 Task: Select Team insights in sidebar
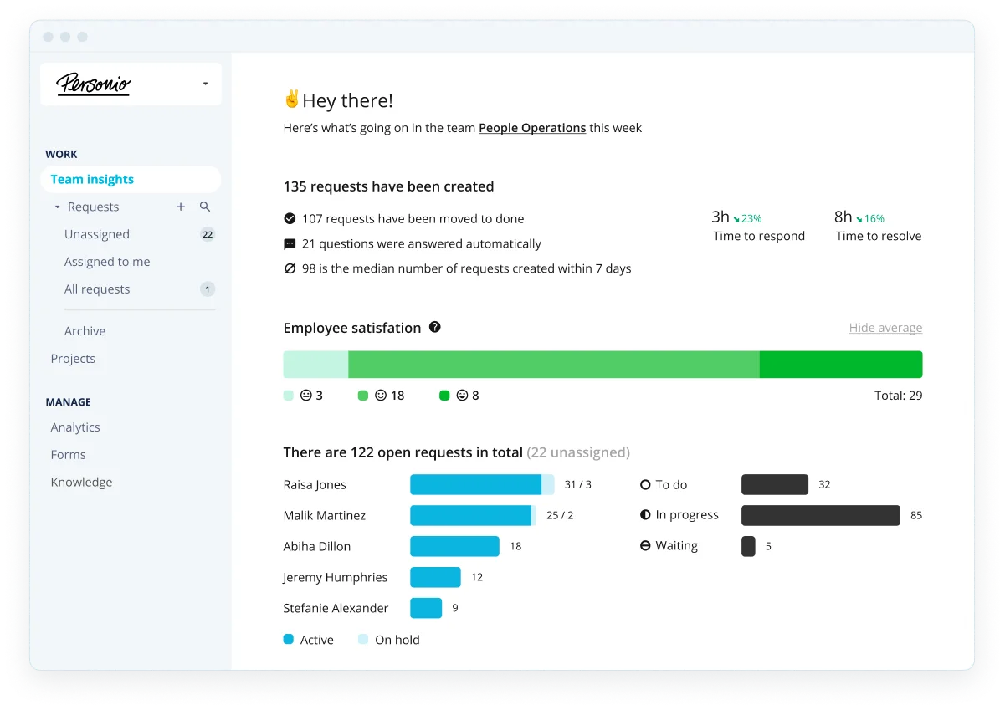[x=131, y=179]
